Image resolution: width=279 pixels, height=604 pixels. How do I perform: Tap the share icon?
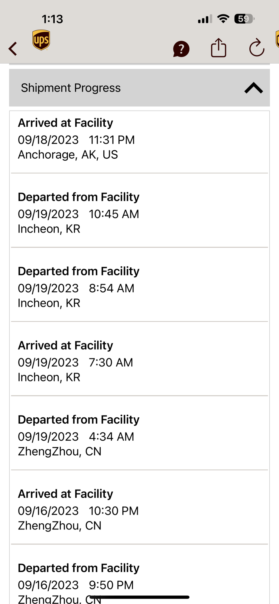click(x=218, y=48)
